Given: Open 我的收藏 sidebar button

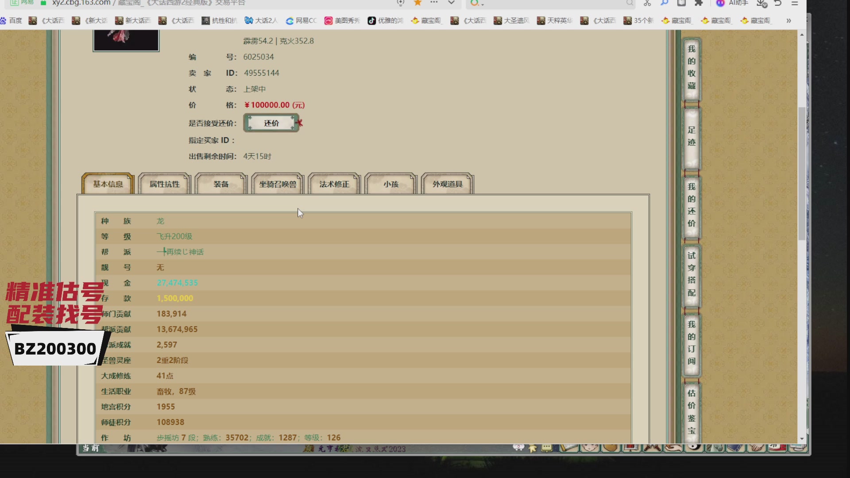Looking at the screenshot, I should (692, 67).
